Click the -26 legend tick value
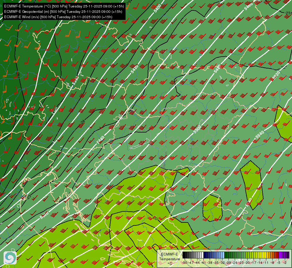 point(235,263)
